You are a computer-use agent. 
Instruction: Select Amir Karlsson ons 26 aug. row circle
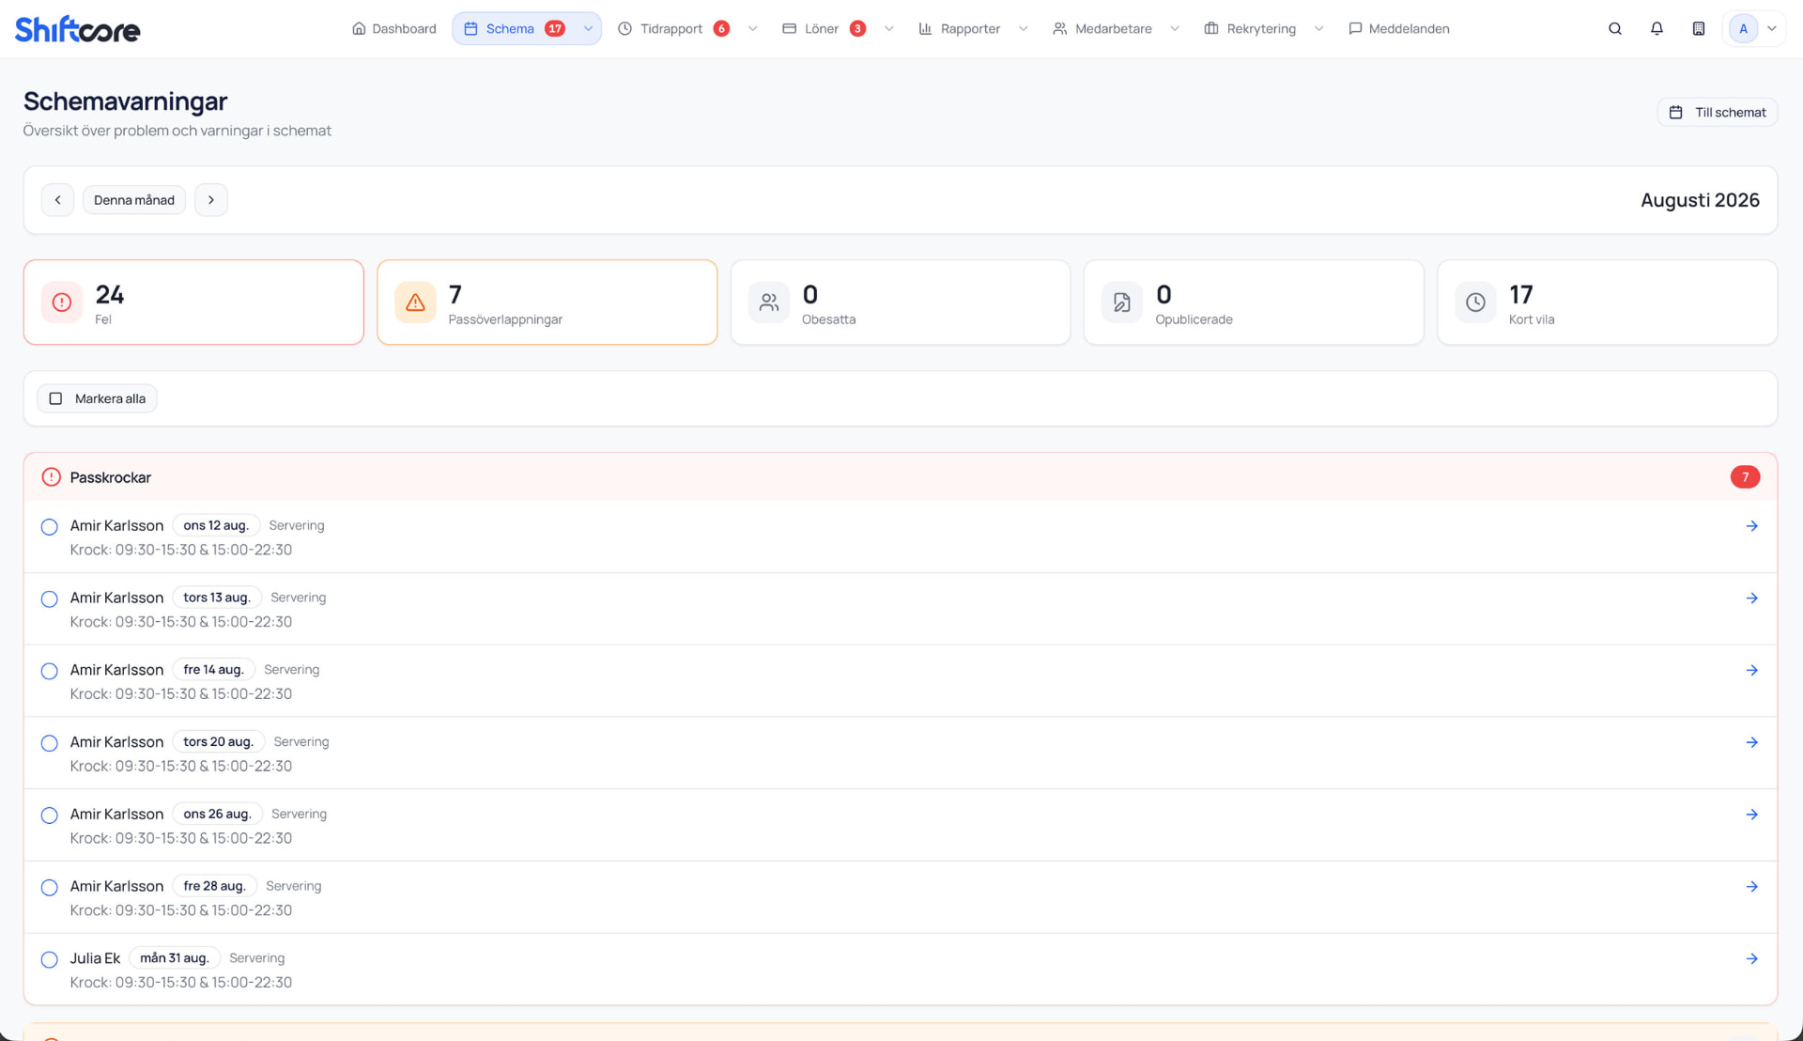point(50,816)
